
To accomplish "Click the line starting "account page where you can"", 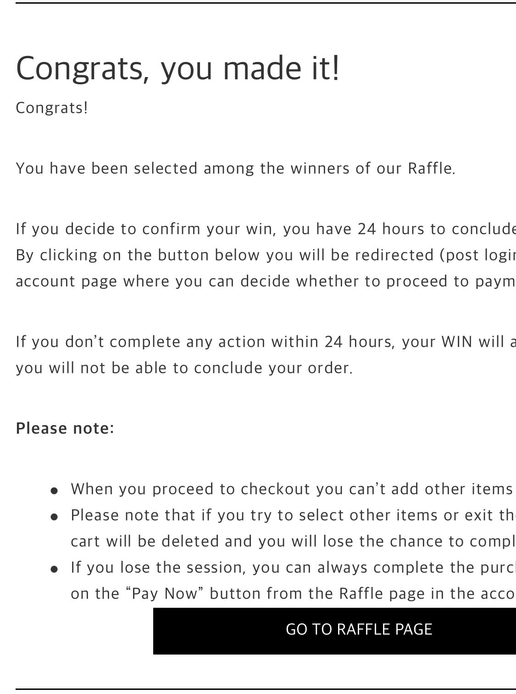I will point(265,281).
